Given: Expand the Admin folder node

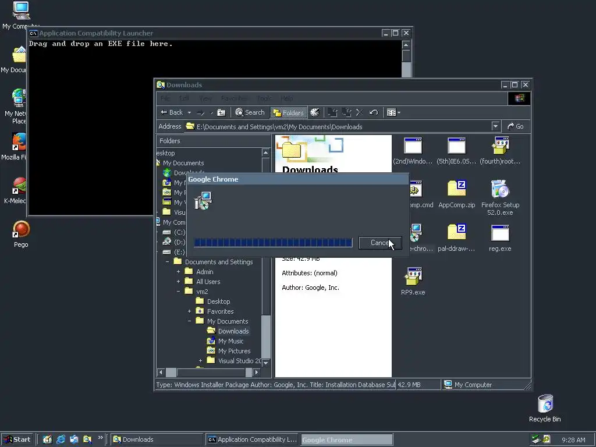Looking at the screenshot, I should 178,272.
